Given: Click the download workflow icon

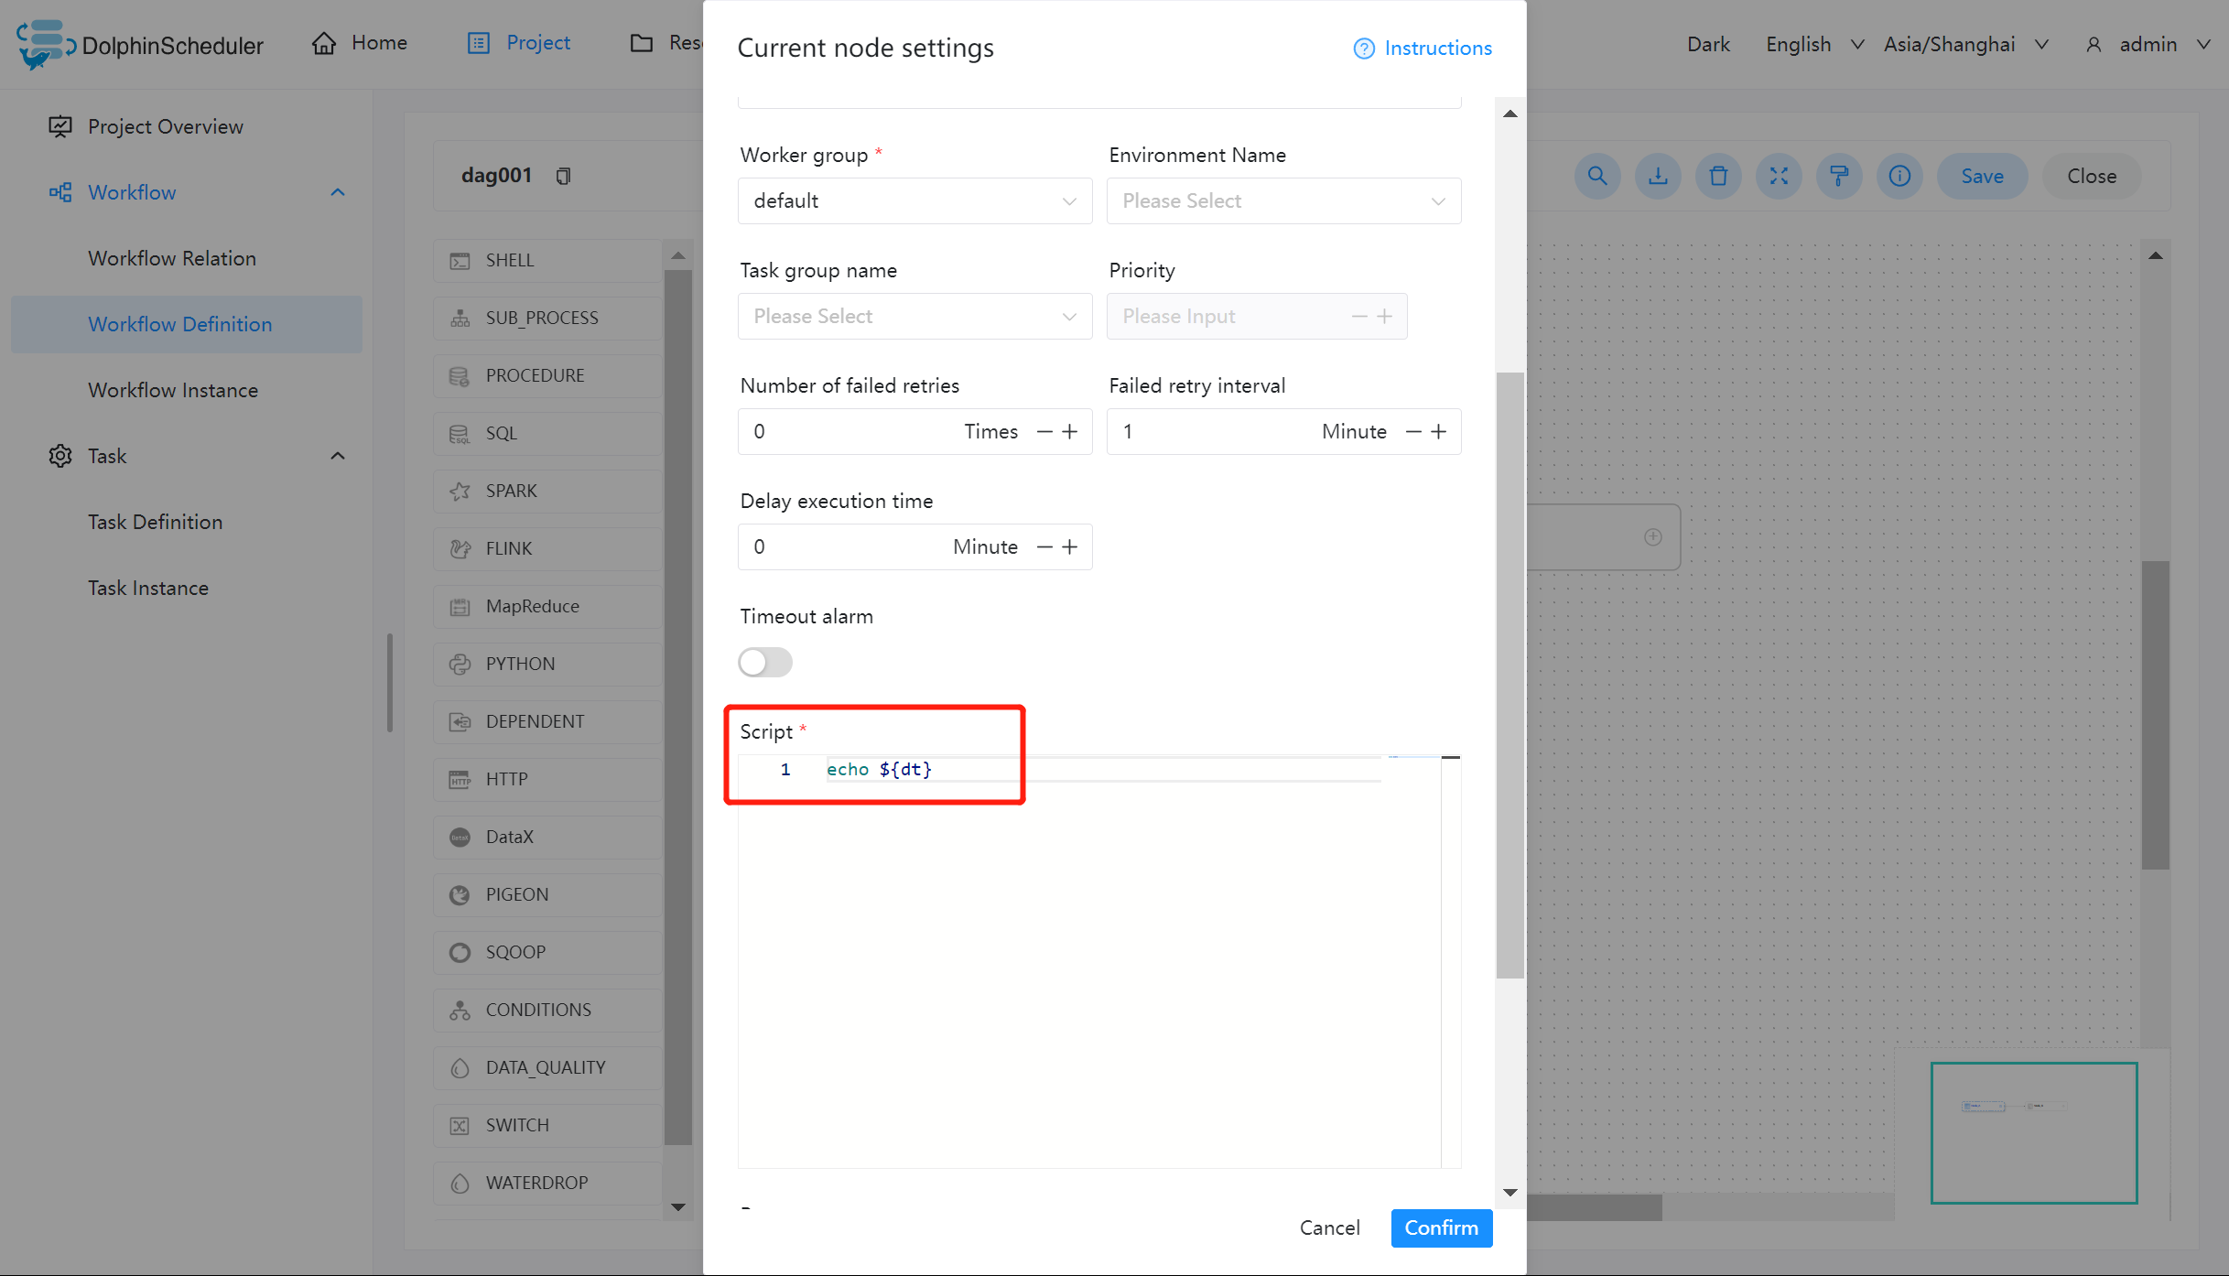Looking at the screenshot, I should coord(1658,176).
